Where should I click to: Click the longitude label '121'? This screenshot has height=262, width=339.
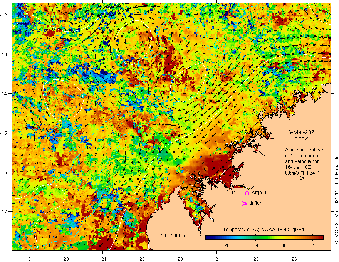(x=103, y=259)
